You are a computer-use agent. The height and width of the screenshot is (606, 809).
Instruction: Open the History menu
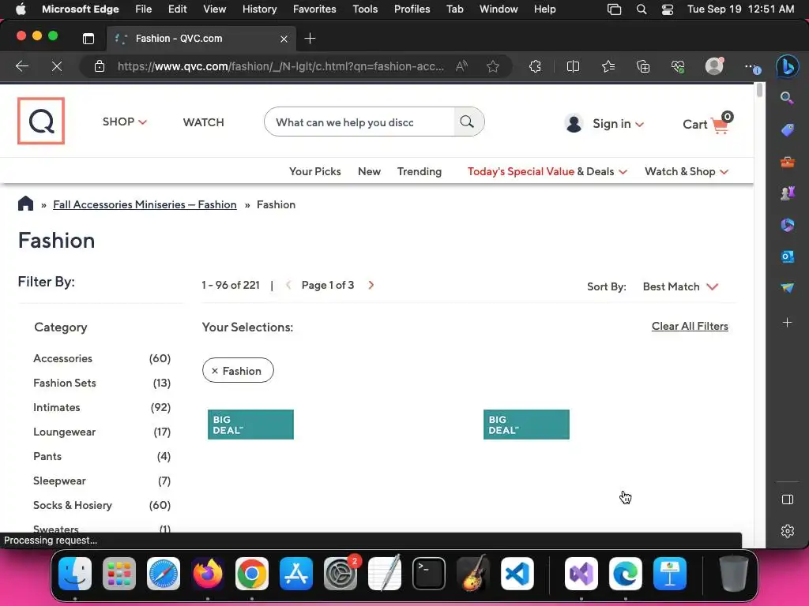(x=259, y=9)
